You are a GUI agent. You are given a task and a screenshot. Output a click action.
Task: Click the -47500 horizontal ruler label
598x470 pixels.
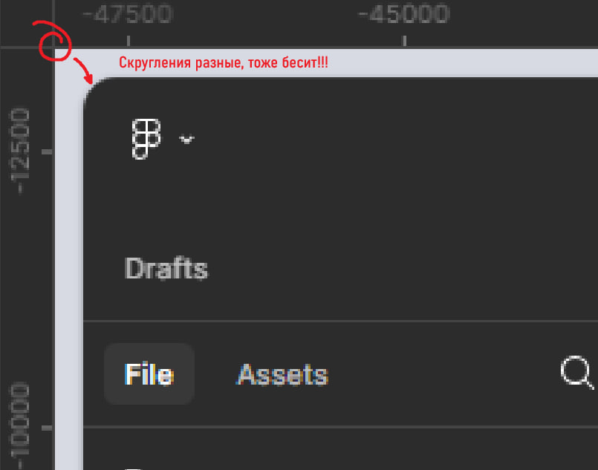tap(127, 13)
